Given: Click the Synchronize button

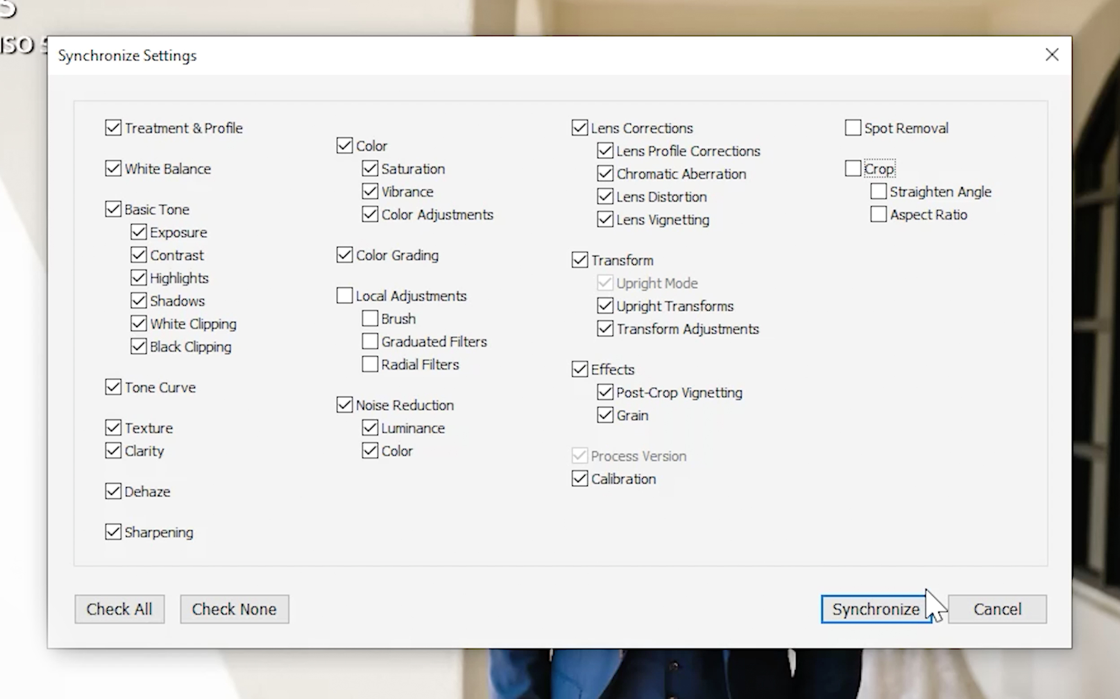Looking at the screenshot, I should pos(875,609).
